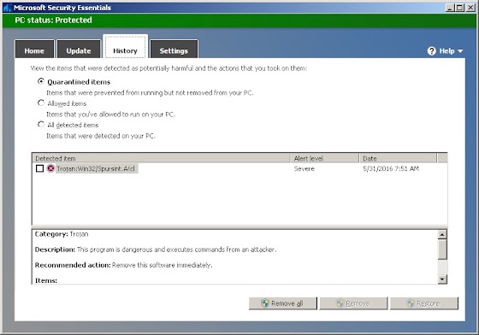479x335 pixels.
Task: Sort by the Date column header
Action: 398,158
